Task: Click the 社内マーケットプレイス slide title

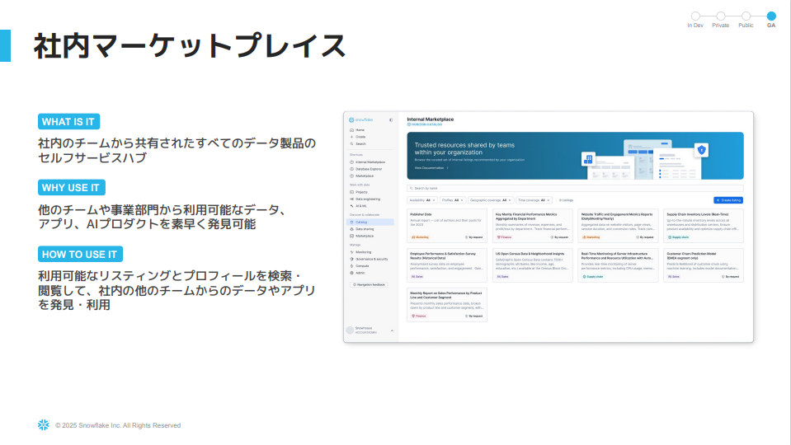Action: click(x=189, y=46)
